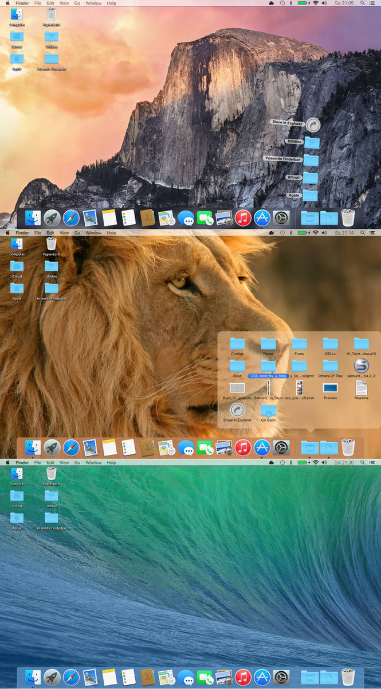
Task: Open View menu in the bottom wave menu bar
Action: pos(64,462)
